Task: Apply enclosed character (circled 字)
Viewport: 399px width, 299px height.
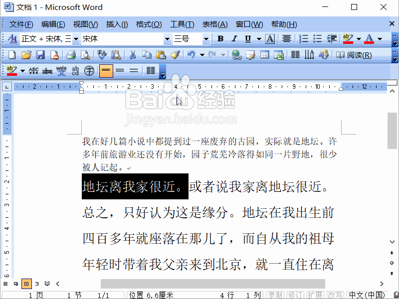Action: coord(89,71)
